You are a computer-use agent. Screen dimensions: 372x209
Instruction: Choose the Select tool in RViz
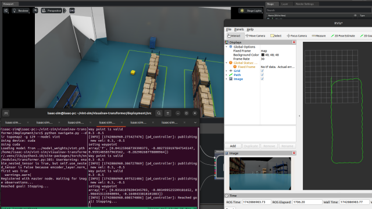tap(276, 36)
